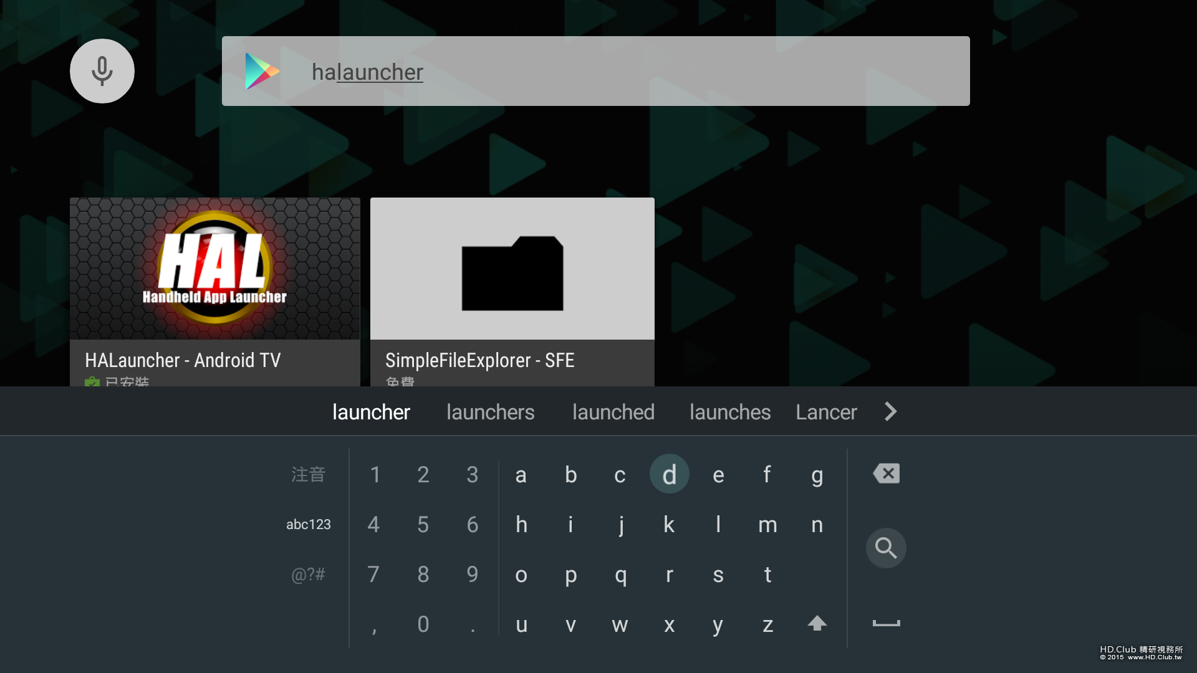Click the Google Play logo in search bar

click(262, 71)
